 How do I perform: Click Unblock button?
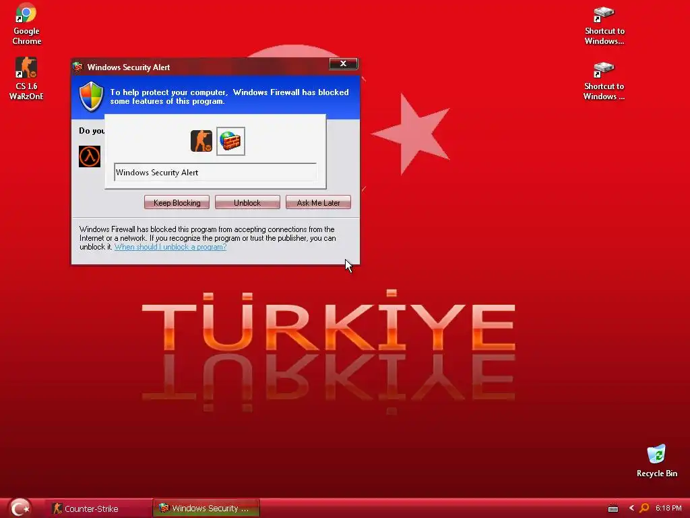coord(247,202)
